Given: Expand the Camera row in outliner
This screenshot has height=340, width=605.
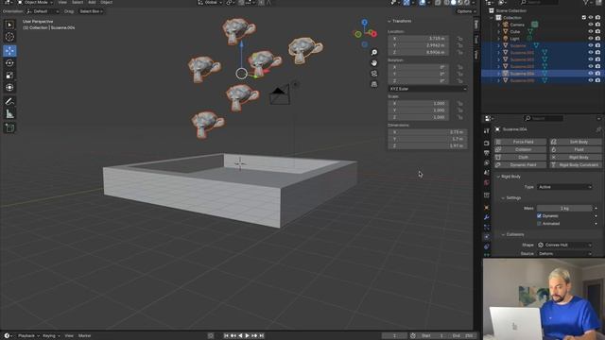Looking at the screenshot, I should point(498,25).
